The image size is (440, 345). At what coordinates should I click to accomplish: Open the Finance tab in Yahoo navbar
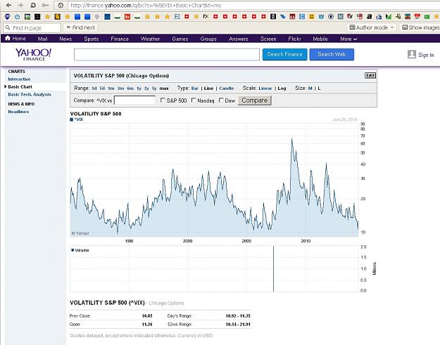pos(120,39)
